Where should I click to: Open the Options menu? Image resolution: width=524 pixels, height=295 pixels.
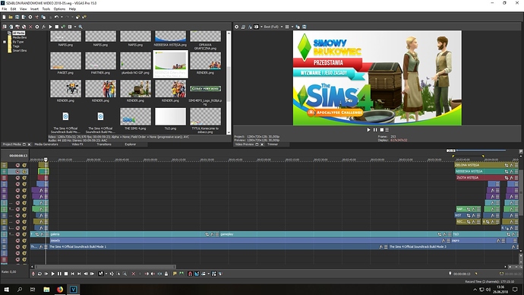59,9
